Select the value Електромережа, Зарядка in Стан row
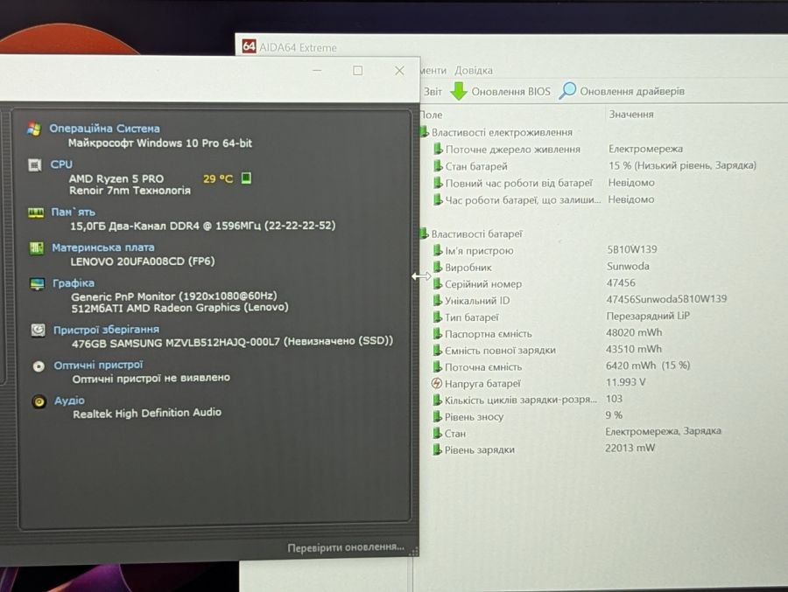 (663, 431)
